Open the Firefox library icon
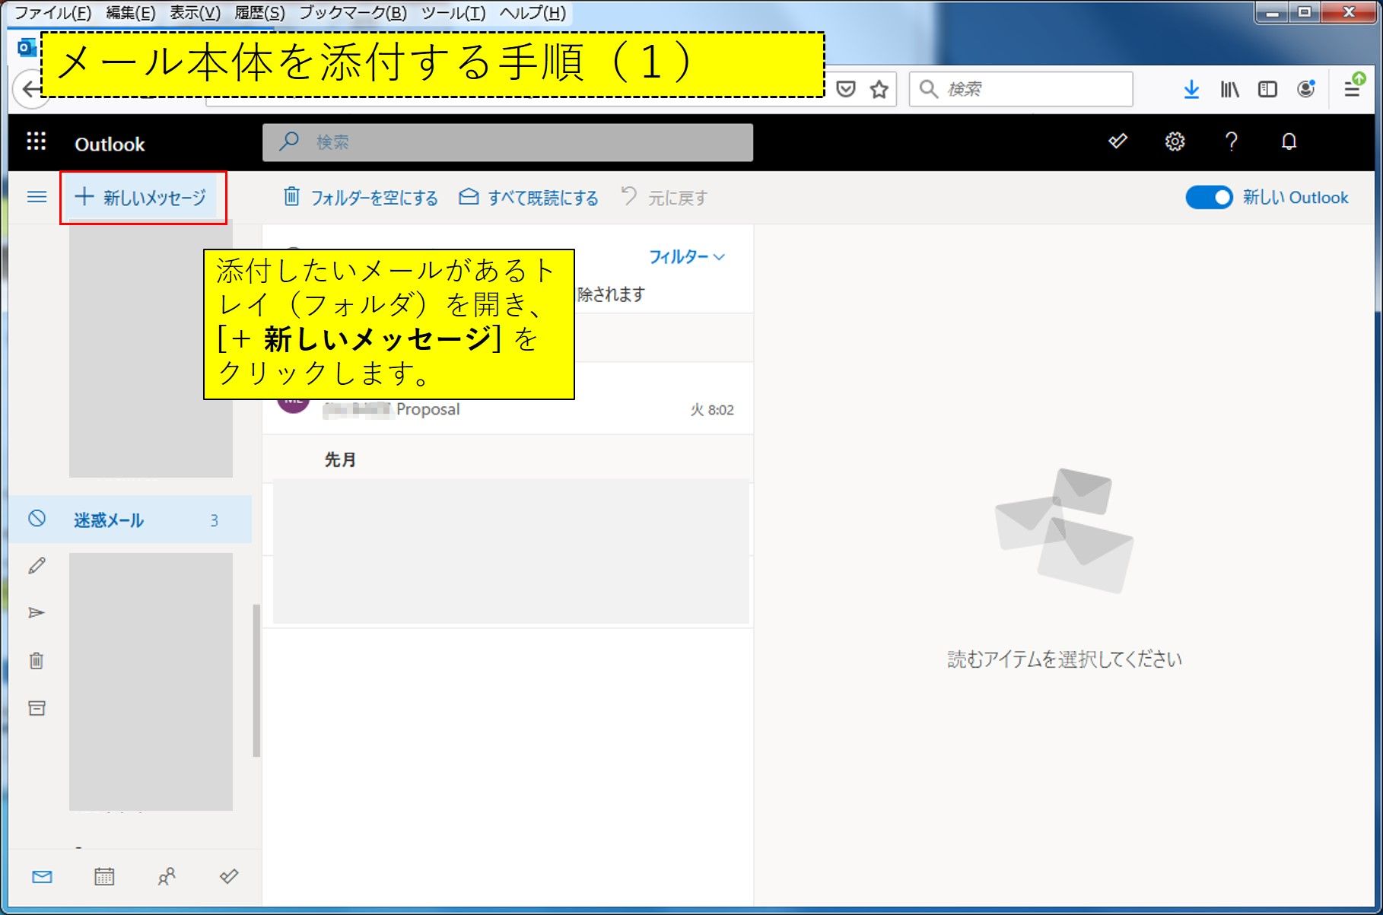 (1230, 89)
